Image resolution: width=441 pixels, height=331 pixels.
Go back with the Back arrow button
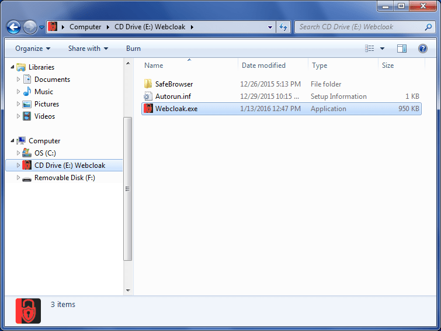coord(13,27)
